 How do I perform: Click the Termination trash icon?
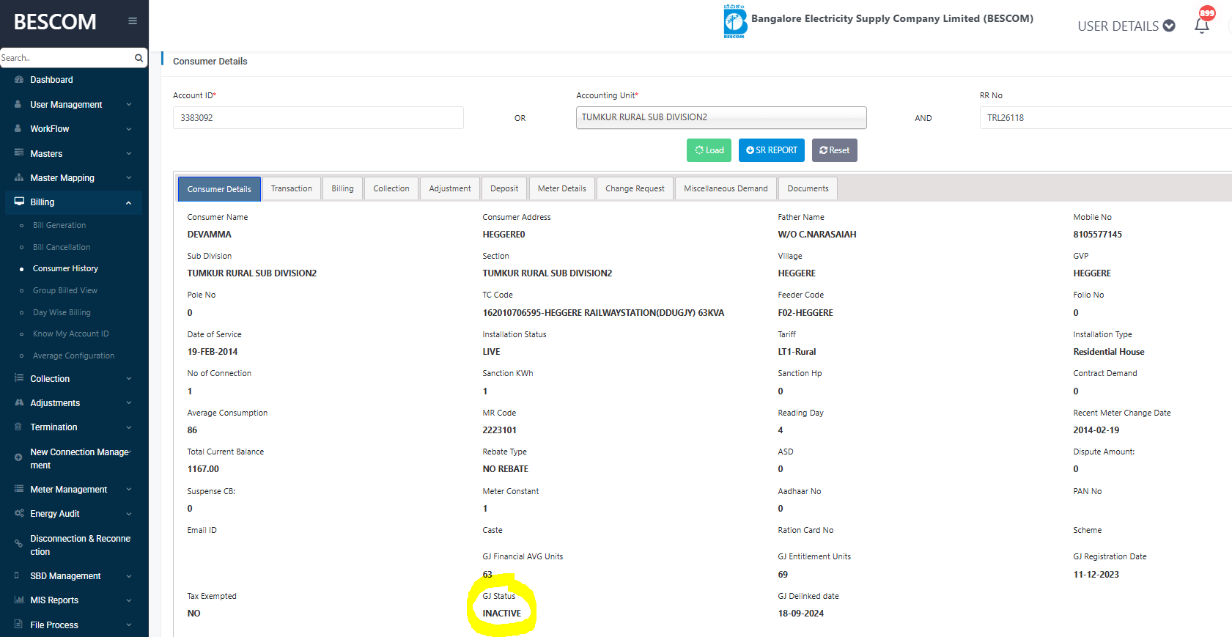[18, 427]
